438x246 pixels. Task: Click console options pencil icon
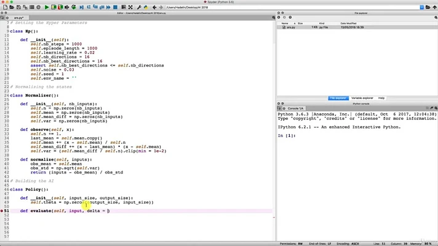432,108
